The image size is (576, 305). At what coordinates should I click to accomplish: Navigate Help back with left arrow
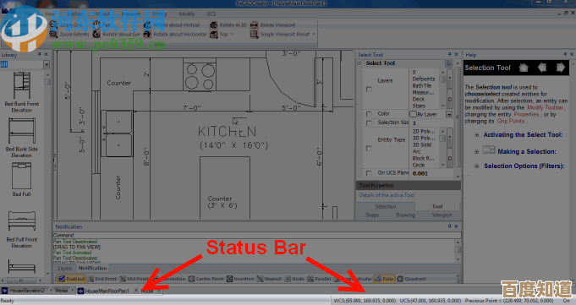click(542, 68)
